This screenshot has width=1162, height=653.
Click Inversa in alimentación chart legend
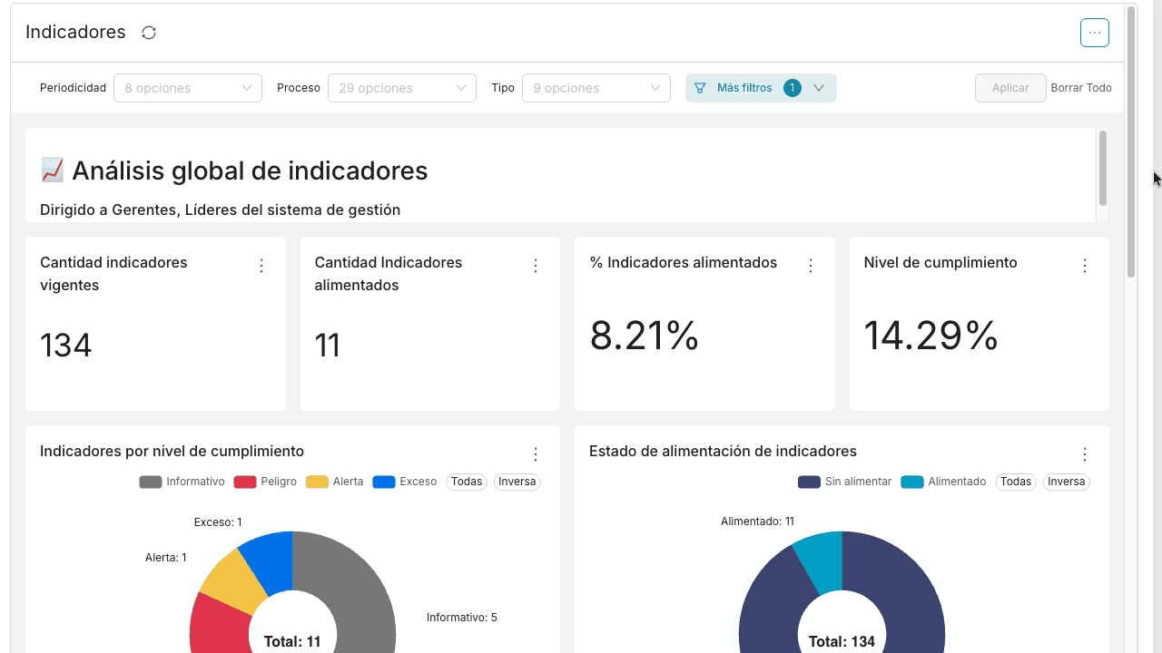1067,482
